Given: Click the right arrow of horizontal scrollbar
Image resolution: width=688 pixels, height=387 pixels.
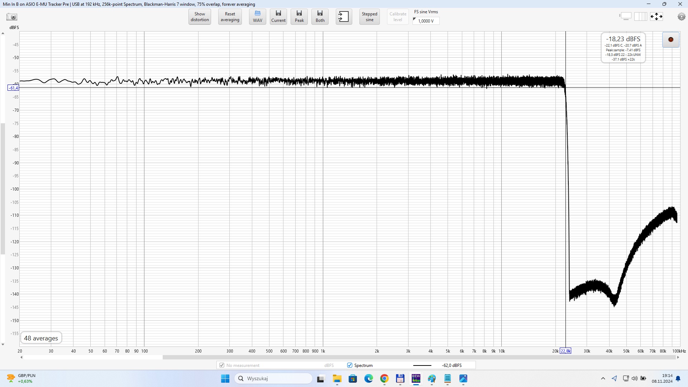Looking at the screenshot, I should [678, 357].
